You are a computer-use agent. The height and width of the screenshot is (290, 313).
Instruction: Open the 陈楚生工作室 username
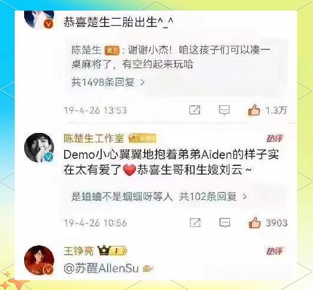[x=94, y=138]
